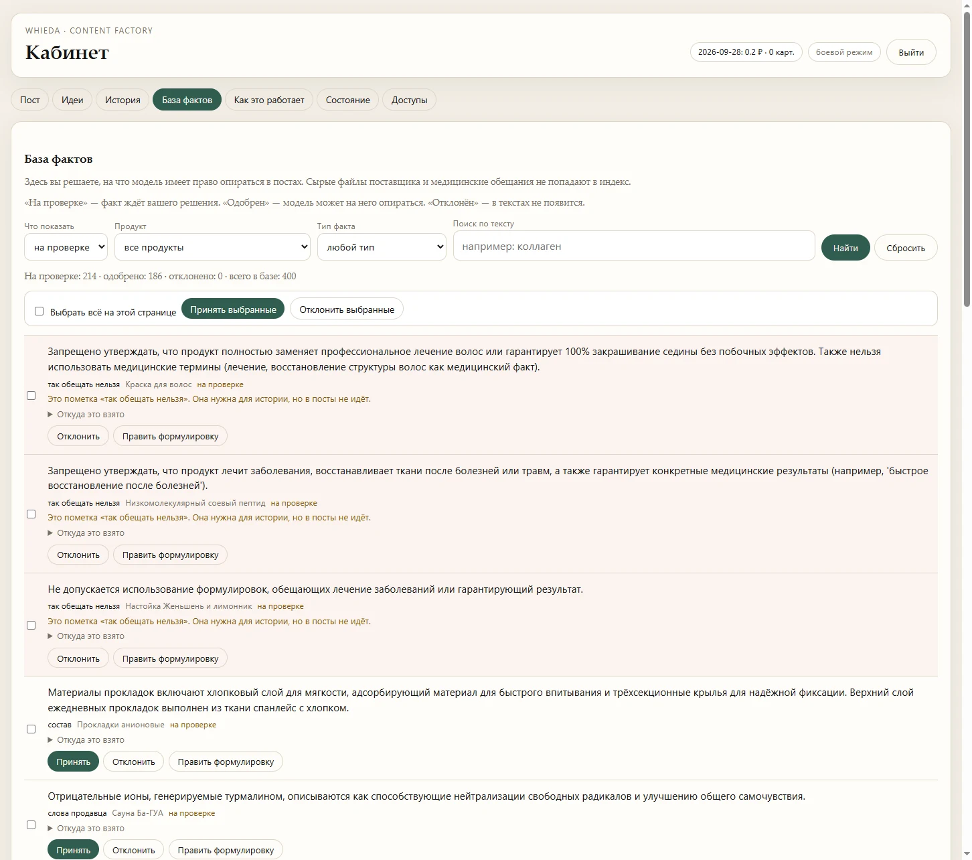Go to the Состояние tab
The height and width of the screenshot is (860, 972).
[x=347, y=100]
